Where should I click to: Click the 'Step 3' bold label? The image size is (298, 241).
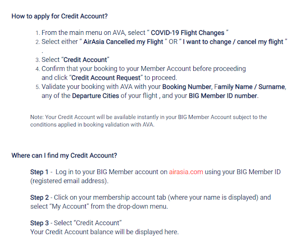pos(40,223)
